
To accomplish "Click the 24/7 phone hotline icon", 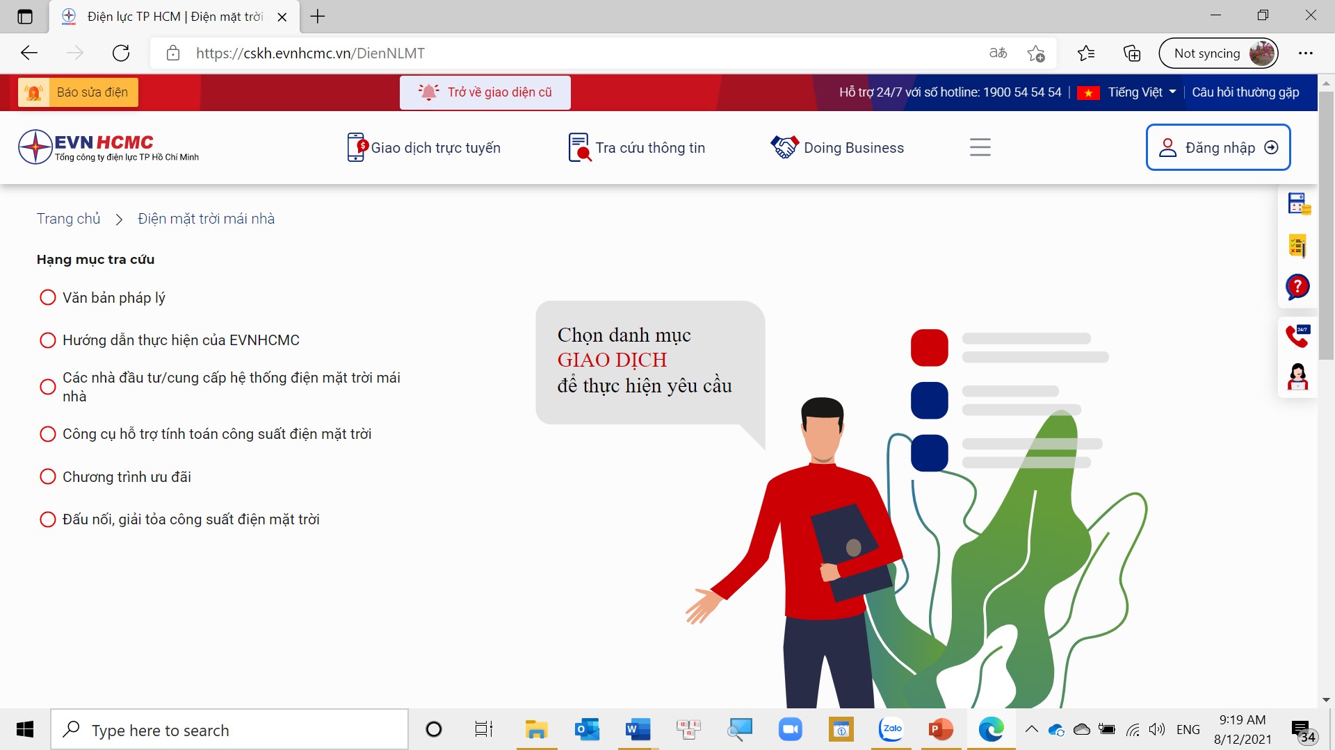I will pos(1297,335).
